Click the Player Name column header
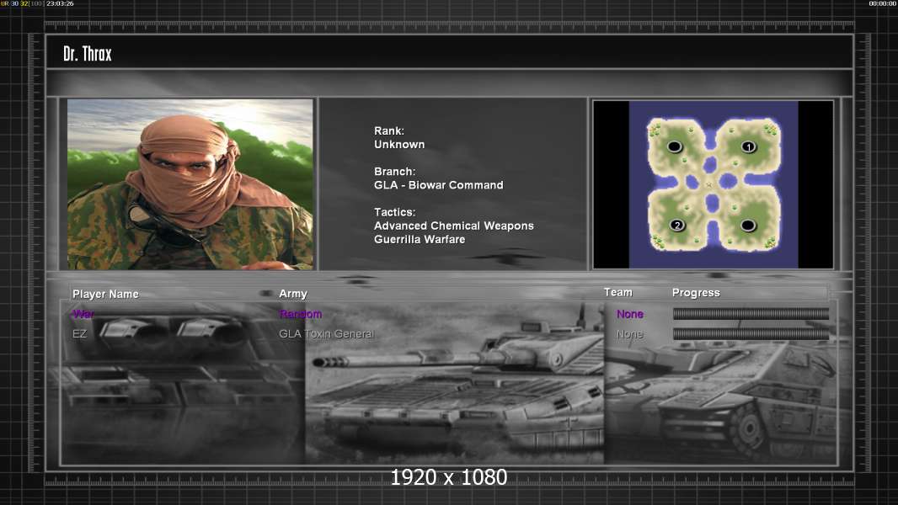This screenshot has height=505, width=898. tap(105, 294)
